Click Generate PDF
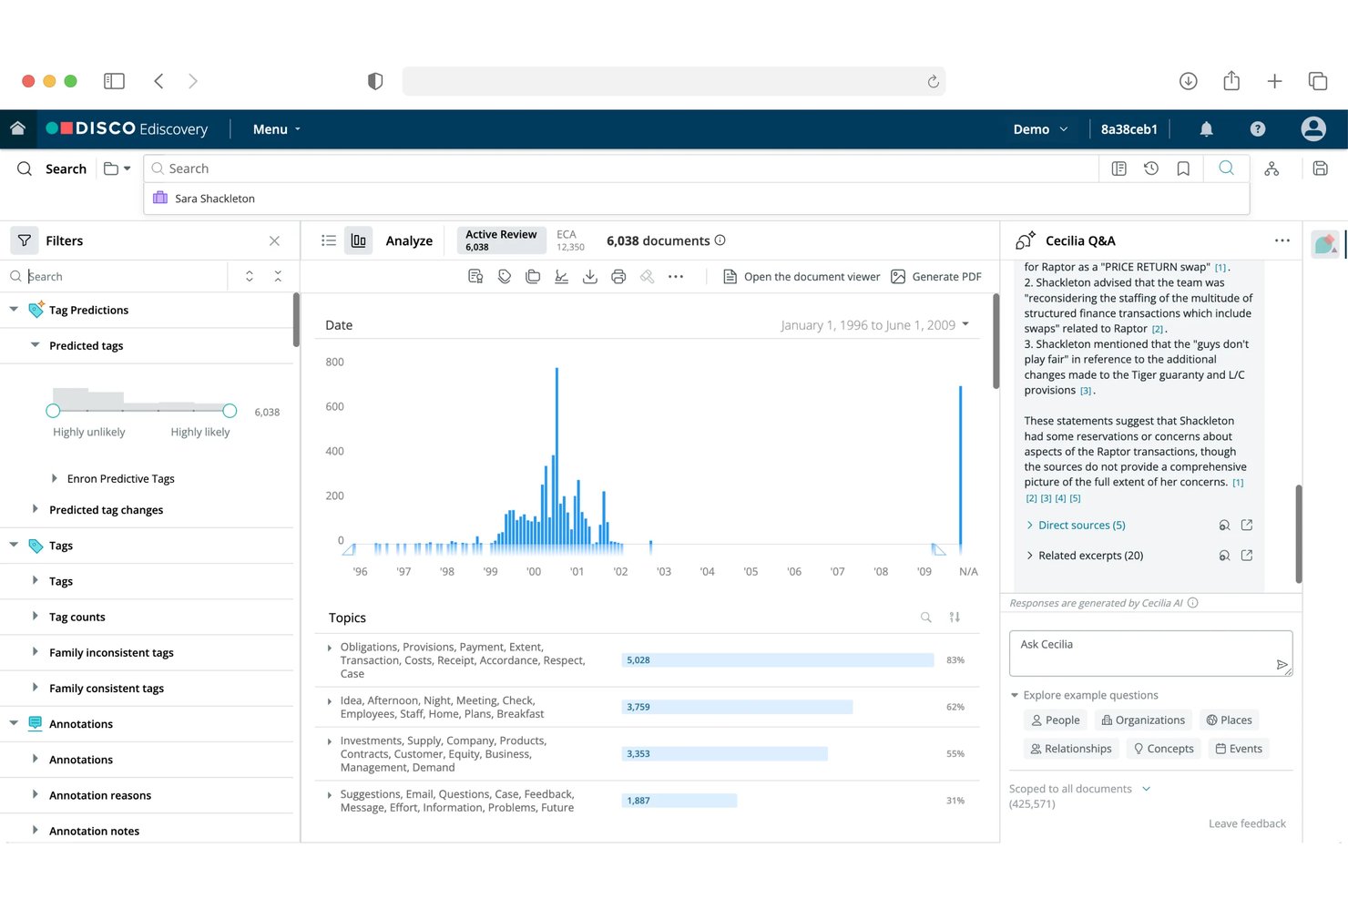This screenshot has width=1348, height=899. [x=936, y=277]
